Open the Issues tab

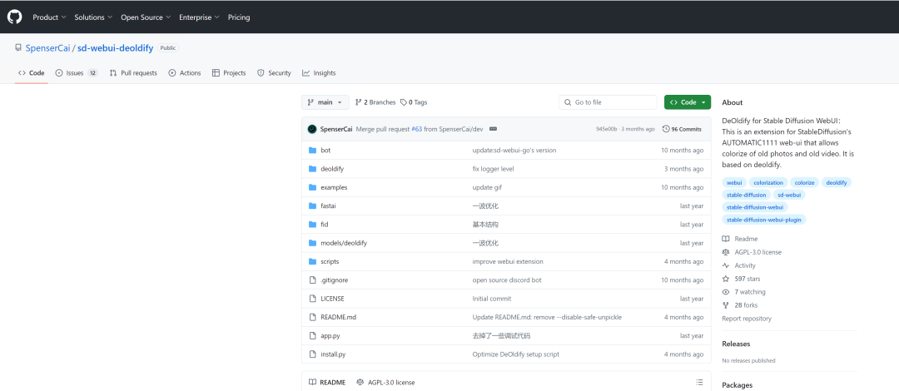[77, 73]
